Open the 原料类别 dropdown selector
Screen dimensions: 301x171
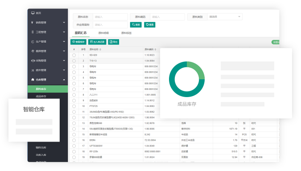coord(225,17)
